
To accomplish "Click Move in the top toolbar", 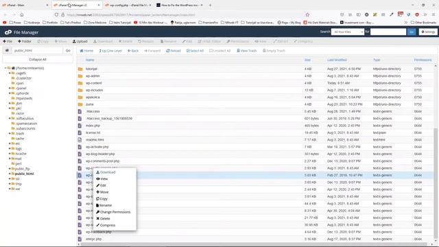I will click(61, 41).
